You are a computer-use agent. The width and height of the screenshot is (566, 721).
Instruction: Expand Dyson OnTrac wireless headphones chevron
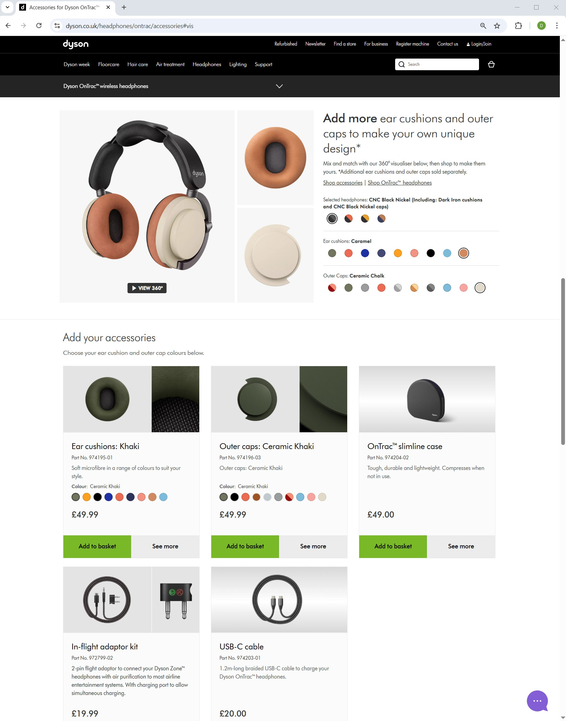click(279, 86)
